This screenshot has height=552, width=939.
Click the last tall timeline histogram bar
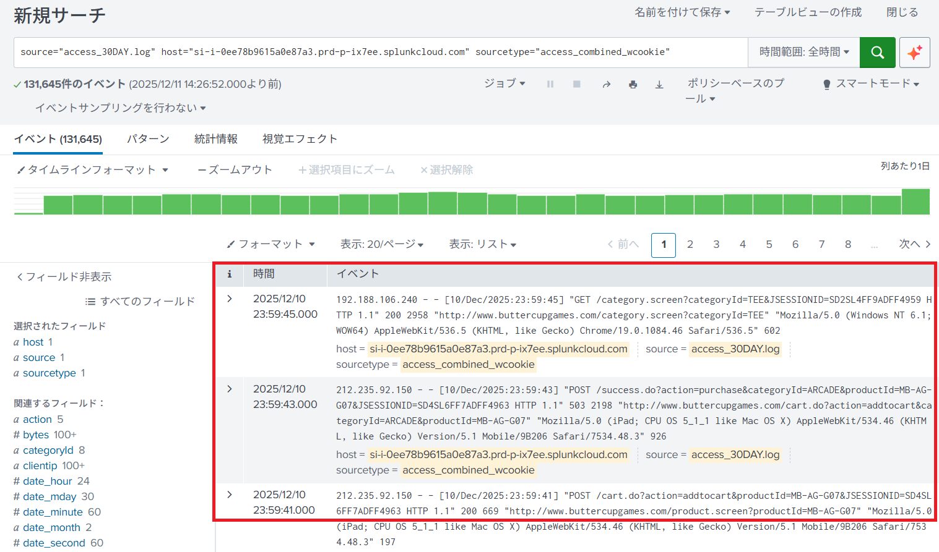915,202
